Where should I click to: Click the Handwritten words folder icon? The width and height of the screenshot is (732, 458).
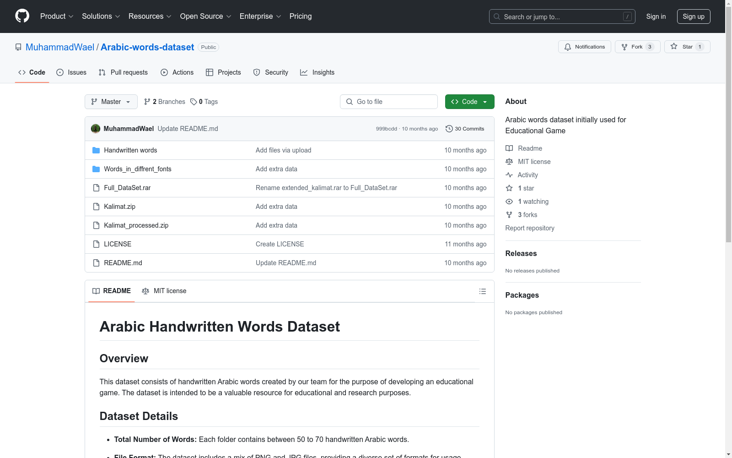coord(96,150)
